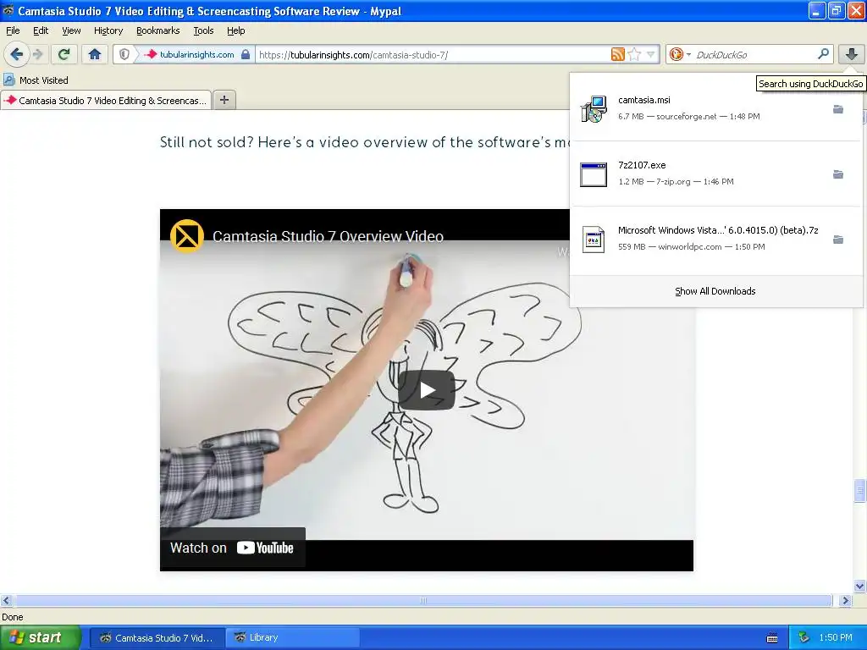Open containing folder for Windows Vista .7z
The width and height of the screenshot is (867, 650).
[838, 240]
